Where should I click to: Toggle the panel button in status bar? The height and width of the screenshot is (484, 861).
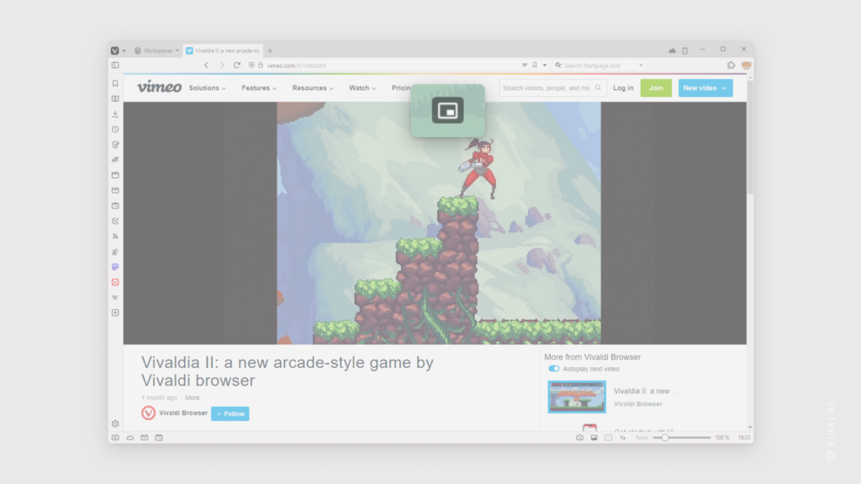115,438
